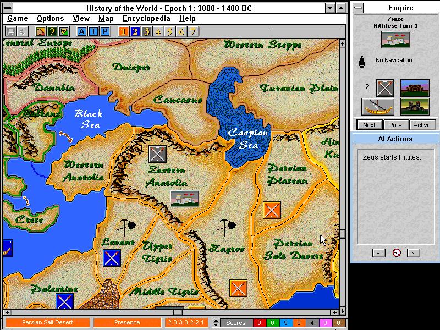Select Epoch 7 number button
440x330 pixels.
pyautogui.click(x=193, y=31)
